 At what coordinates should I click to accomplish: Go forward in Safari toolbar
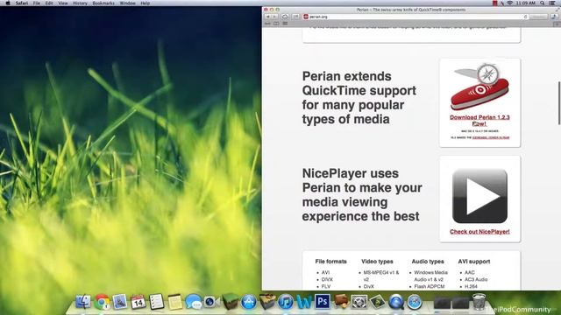274,17
